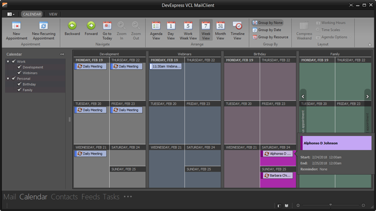Go to the Tasks module
Image resolution: width=376 pixels, height=211 pixels.
[111, 197]
